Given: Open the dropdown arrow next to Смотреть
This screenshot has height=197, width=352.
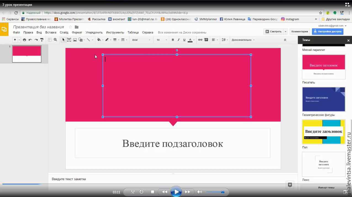Looking at the screenshot, I should [286, 31].
